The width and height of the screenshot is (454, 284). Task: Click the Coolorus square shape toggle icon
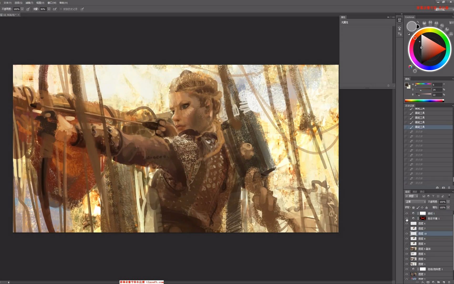point(415,71)
